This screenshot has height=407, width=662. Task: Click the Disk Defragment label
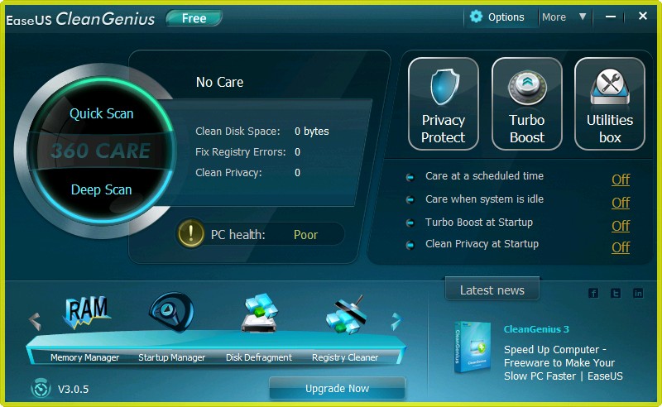click(259, 357)
